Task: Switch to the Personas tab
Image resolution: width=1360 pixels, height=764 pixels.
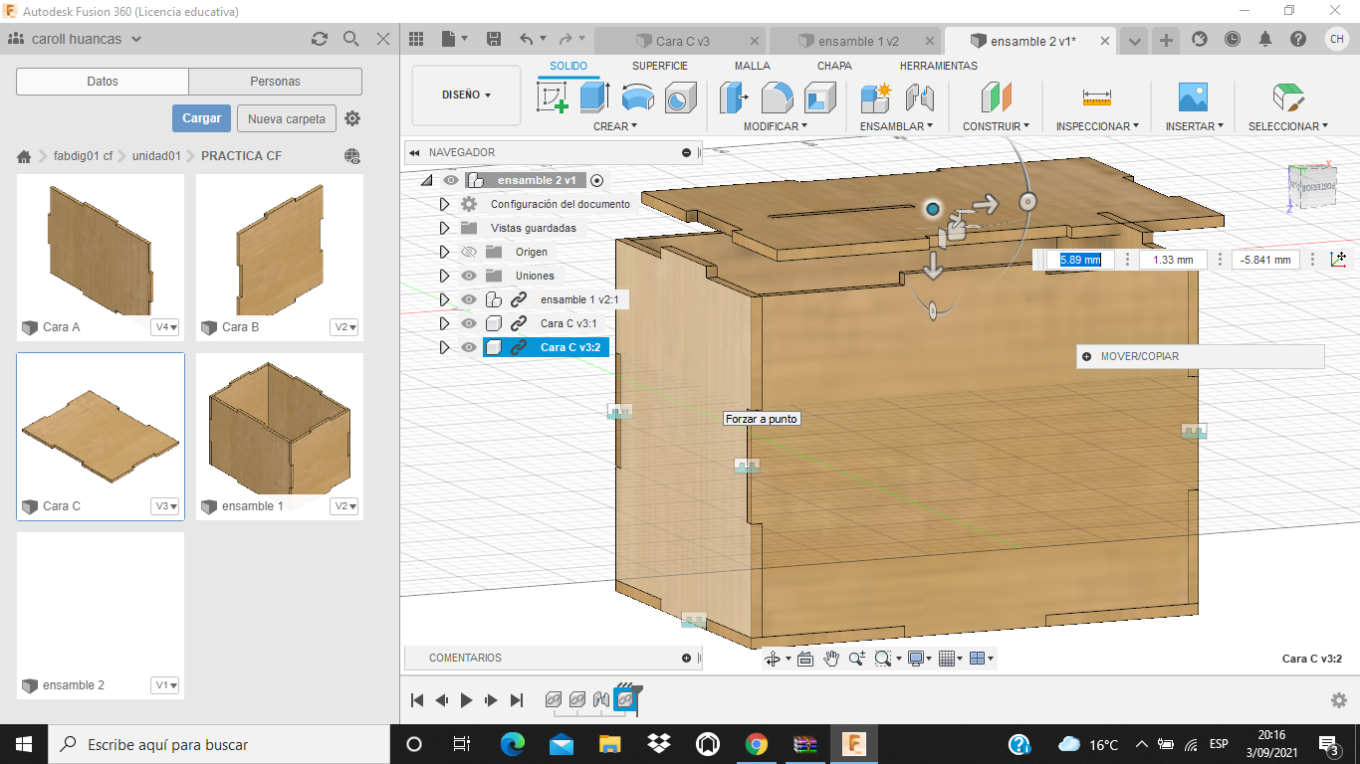Action: point(275,82)
